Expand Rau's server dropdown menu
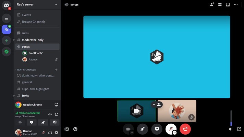The image size is (244, 137). tap(56, 4)
